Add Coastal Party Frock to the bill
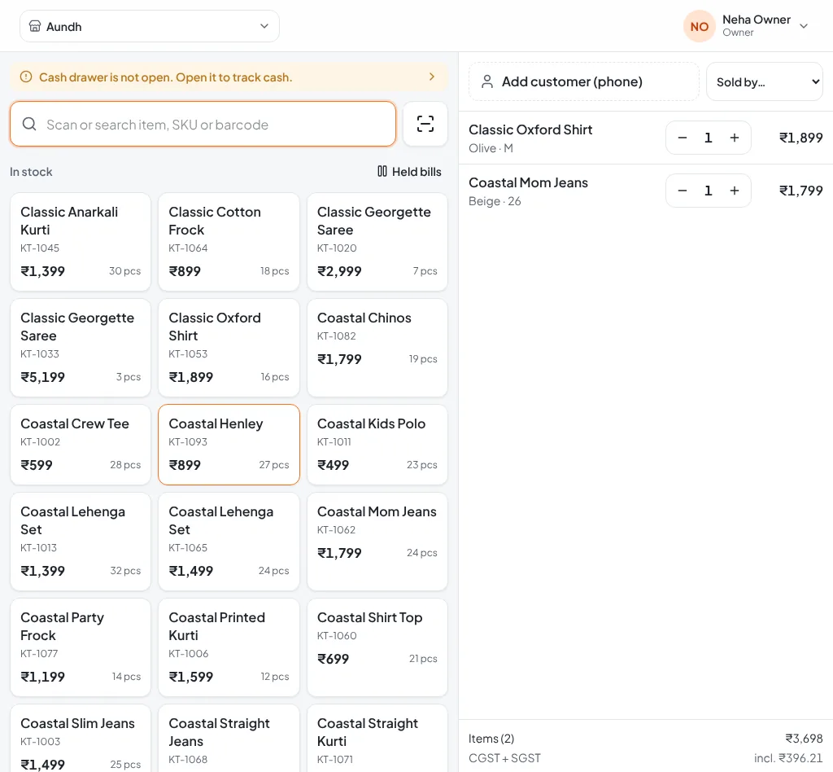This screenshot has height=772, width=833. [x=81, y=647]
